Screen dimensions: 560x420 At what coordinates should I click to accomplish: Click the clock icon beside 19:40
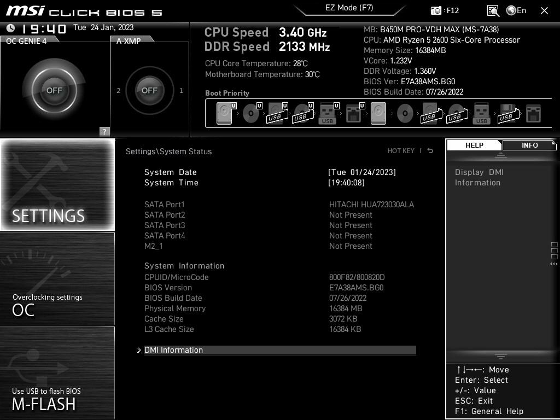tap(11, 28)
